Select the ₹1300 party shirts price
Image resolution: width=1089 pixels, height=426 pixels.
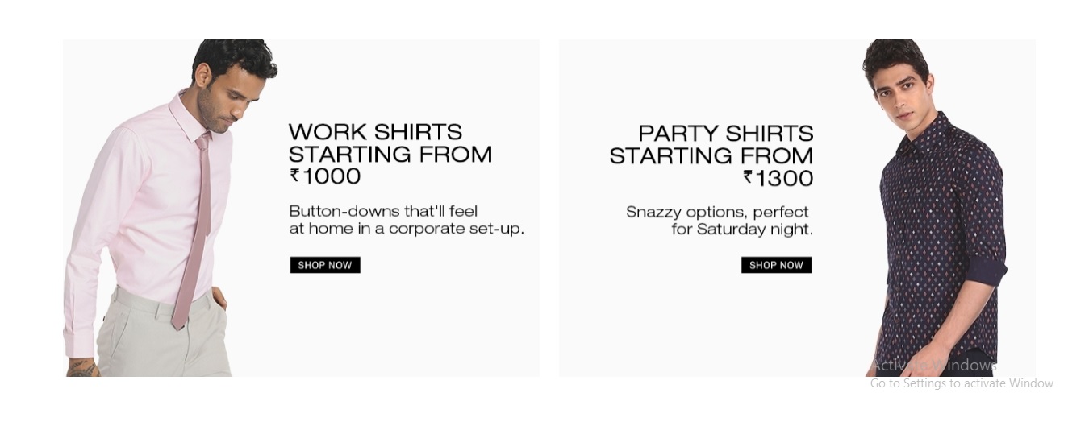point(778,178)
